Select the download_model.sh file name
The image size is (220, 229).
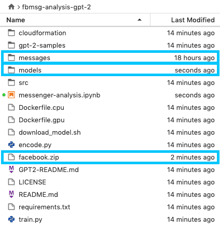point(50,133)
